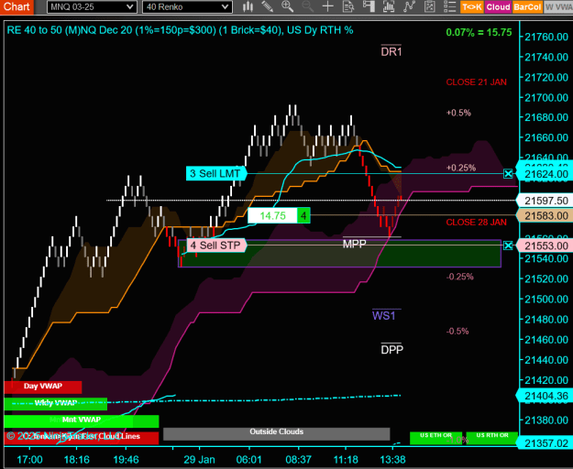
Task: Click the 21597.50 current price marker
Action: 545,201
